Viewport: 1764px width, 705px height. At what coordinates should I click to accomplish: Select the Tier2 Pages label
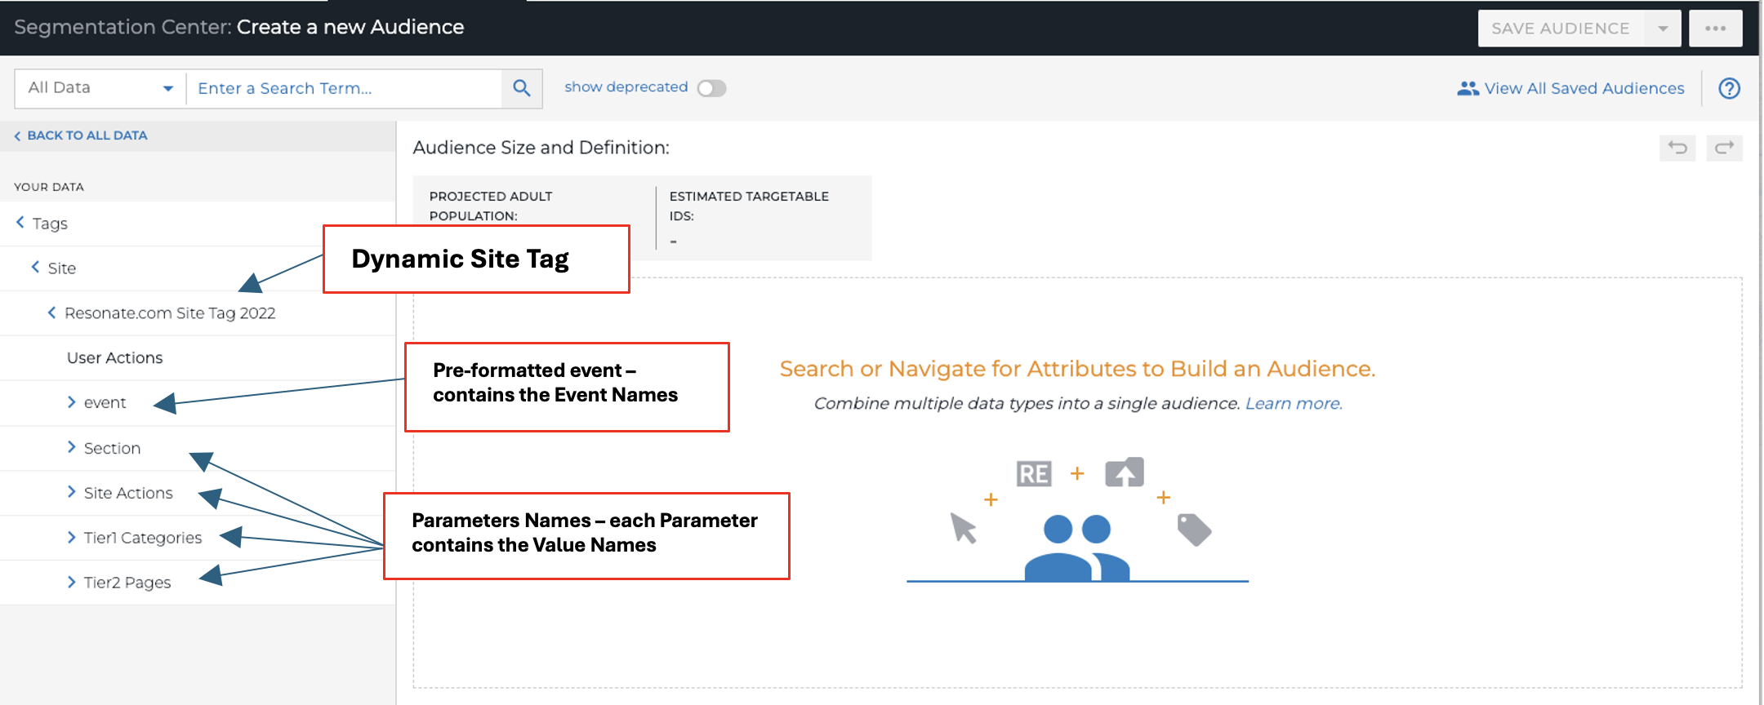coord(127,583)
